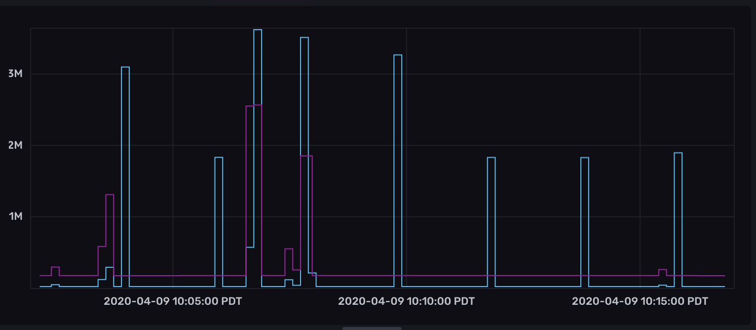
Task: Click the first blue spike above 3M
Action: coord(125,67)
